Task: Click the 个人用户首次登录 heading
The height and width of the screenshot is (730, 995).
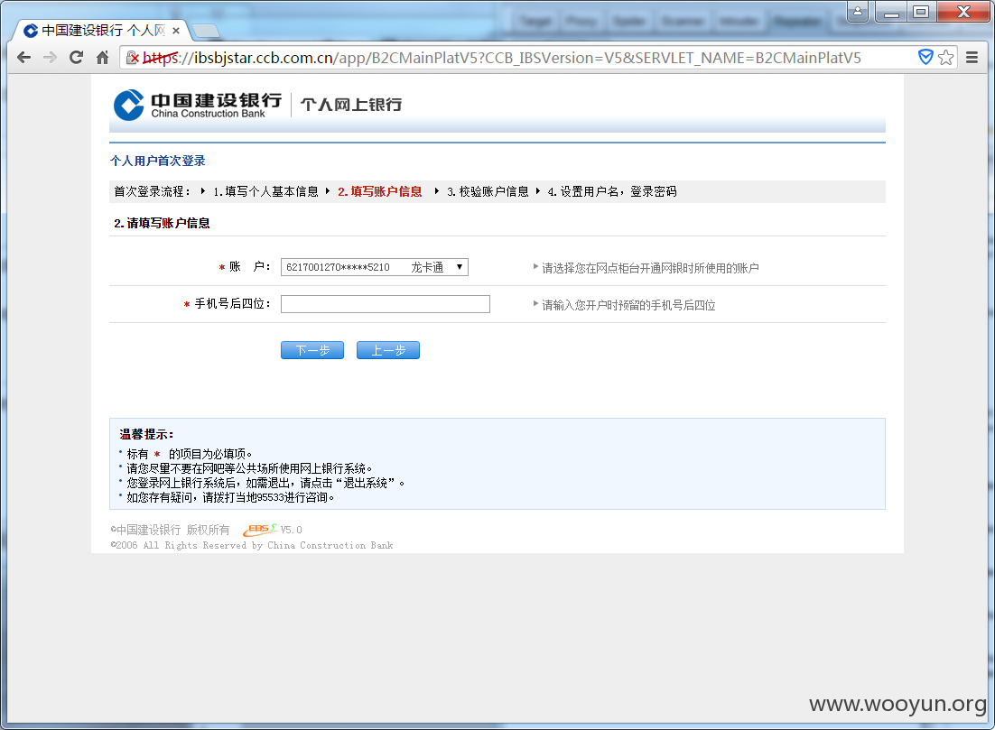Action: (157, 162)
